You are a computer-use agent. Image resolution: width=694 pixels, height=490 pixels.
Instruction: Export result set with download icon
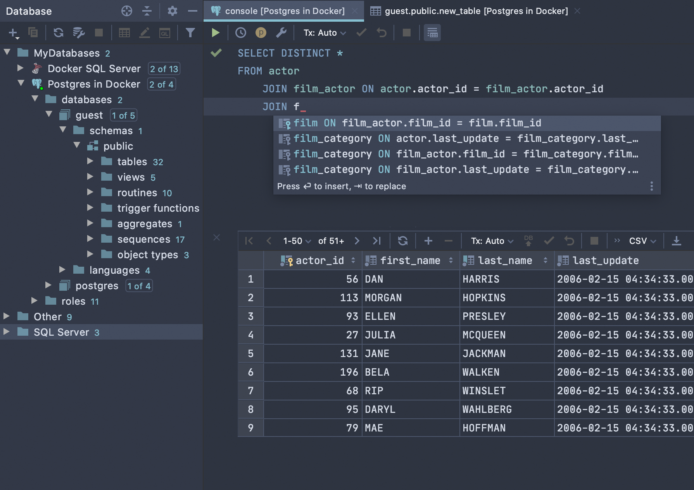point(677,240)
